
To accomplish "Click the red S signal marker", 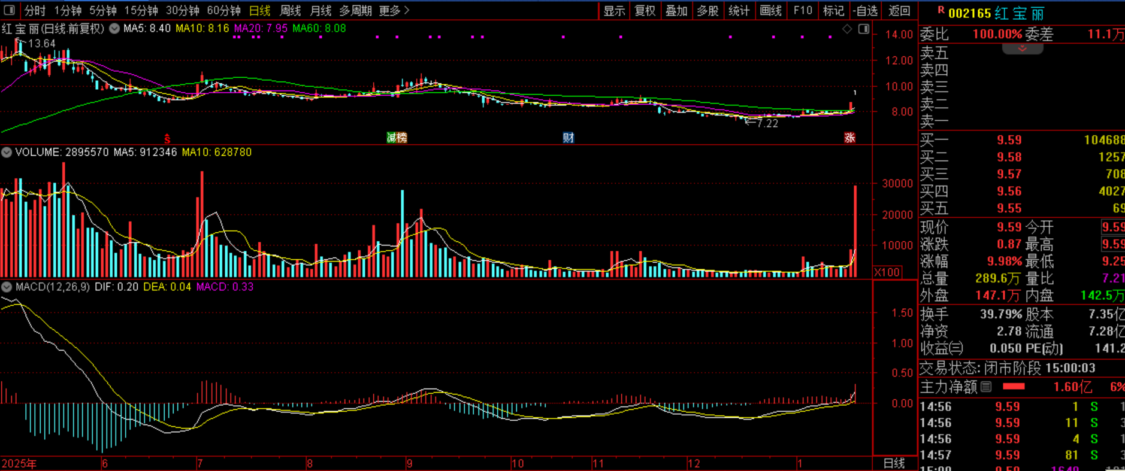I will tap(168, 138).
